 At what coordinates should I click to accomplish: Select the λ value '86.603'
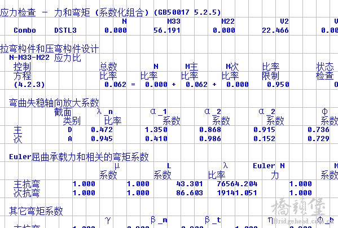(x=190, y=193)
